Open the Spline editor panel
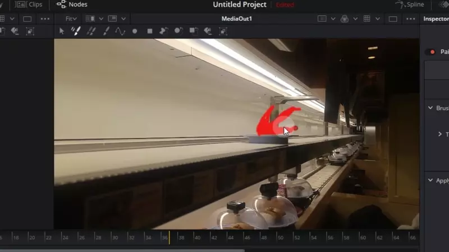Image resolution: width=449 pixels, height=252 pixels. pos(410,4)
